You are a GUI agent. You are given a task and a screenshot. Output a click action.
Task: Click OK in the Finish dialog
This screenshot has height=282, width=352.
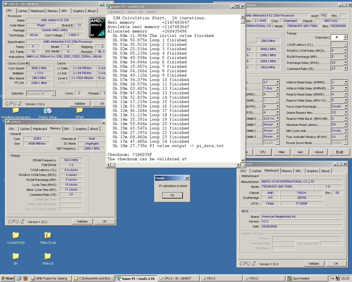tap(172, 195)
